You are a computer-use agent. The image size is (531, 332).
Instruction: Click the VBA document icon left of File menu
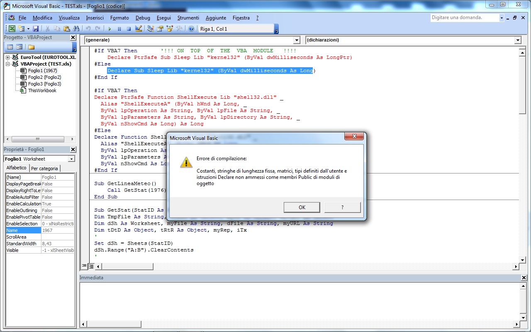[11, 18]
